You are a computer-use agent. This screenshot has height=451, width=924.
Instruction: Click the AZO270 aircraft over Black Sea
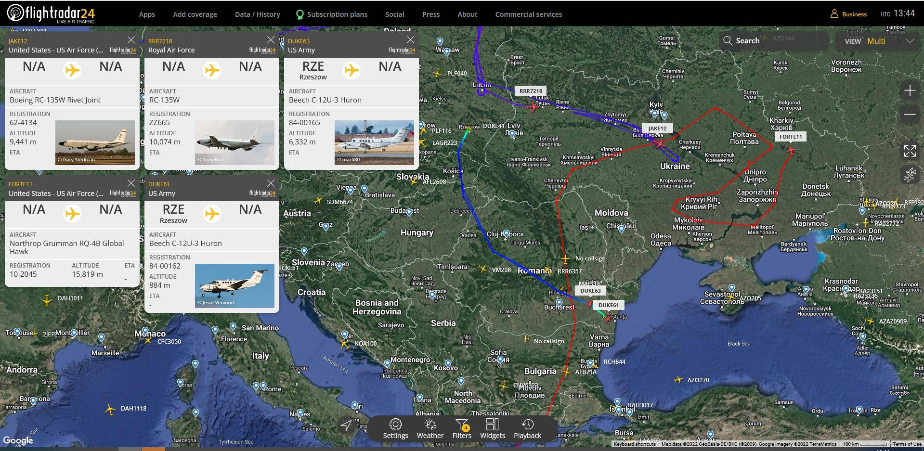point(678,380)
